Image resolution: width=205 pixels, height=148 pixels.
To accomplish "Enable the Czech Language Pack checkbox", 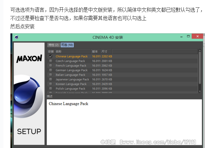I will pos(51,61).
